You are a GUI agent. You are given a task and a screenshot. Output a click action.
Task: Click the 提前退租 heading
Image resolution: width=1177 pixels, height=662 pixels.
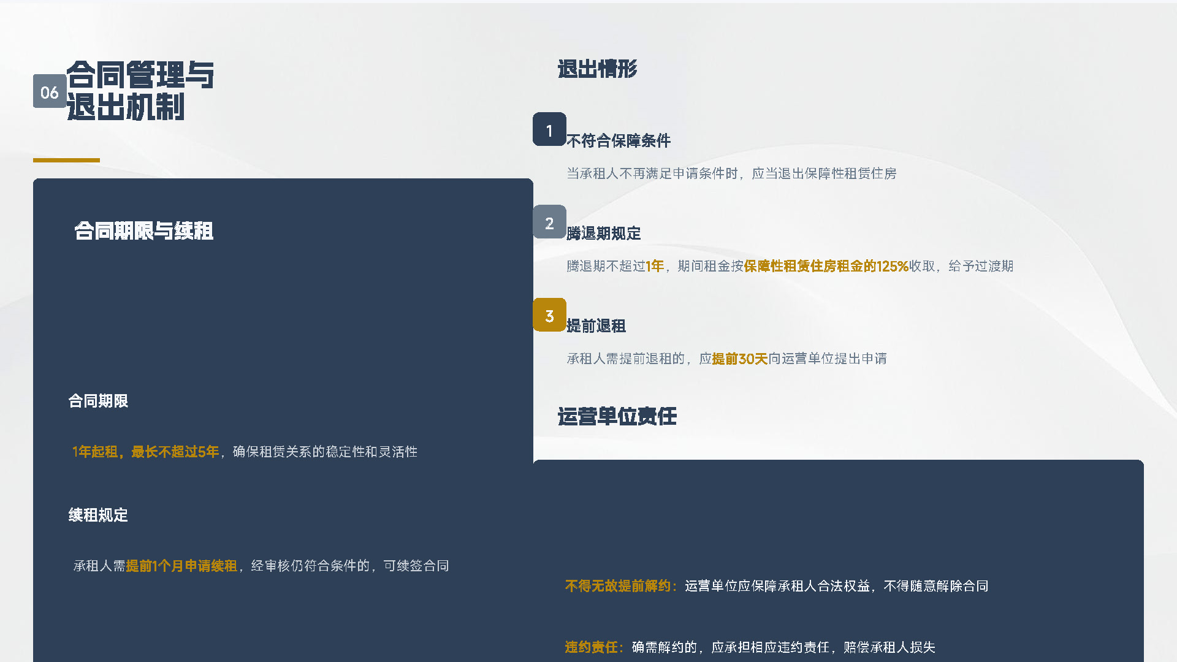(596, 326)
